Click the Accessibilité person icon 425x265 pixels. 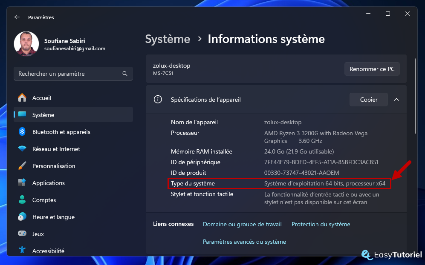(x=23, y=251)
